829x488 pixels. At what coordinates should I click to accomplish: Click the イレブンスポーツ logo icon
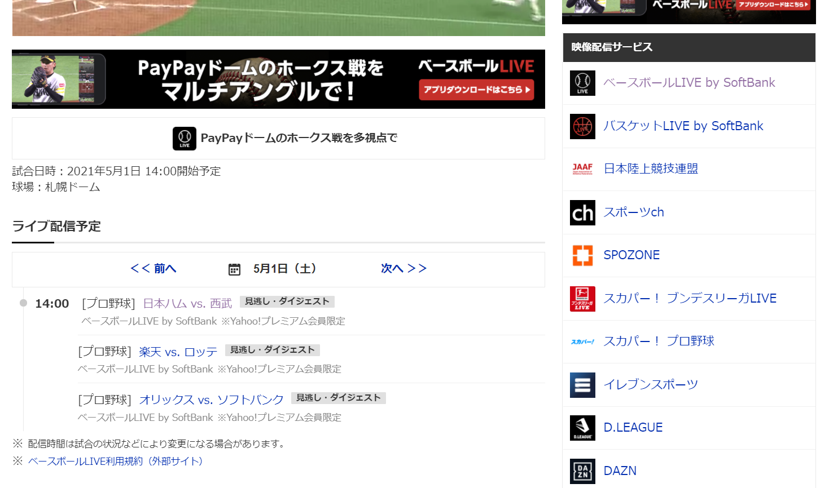click(x=582, y=385)
